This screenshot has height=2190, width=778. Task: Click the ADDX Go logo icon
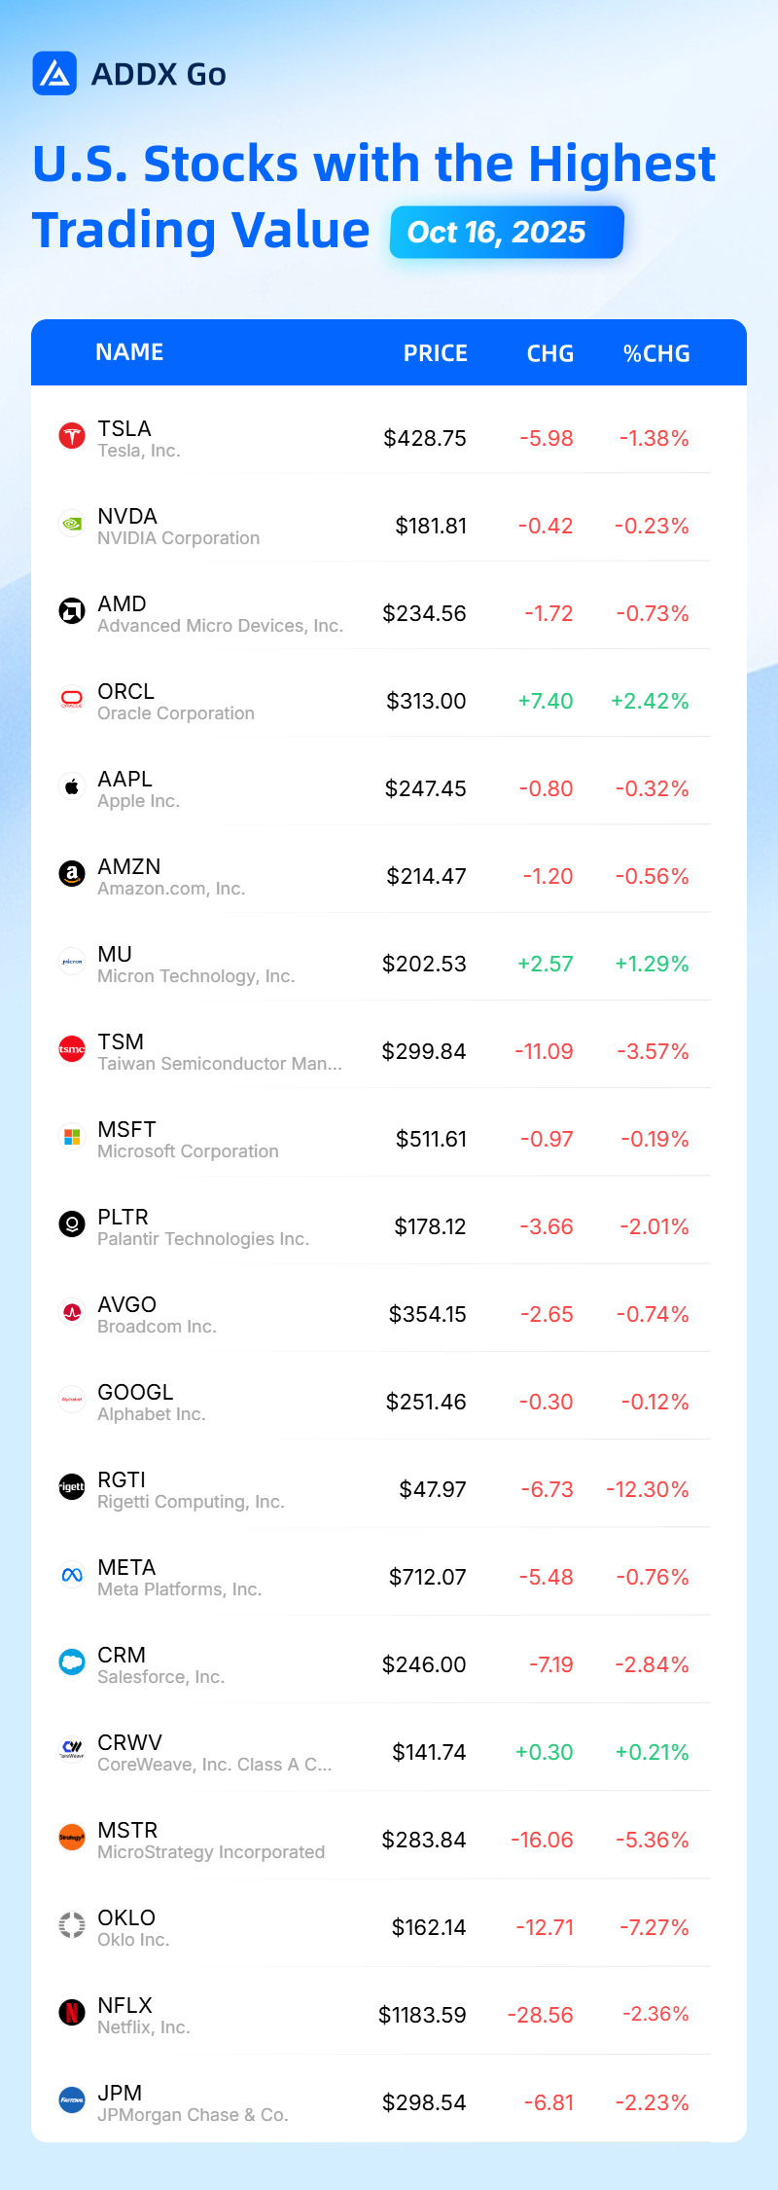point(54,74)
